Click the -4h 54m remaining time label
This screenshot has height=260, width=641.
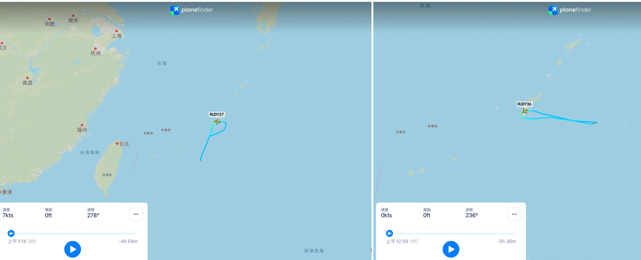coord(128,241)
